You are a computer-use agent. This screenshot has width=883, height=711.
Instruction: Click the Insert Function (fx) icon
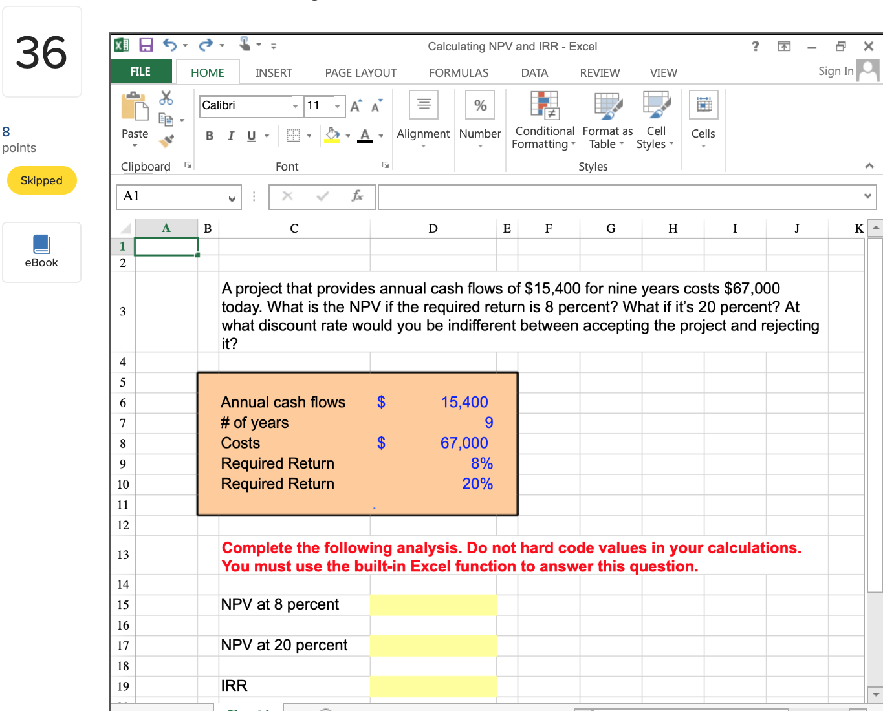tap(358, 196)
